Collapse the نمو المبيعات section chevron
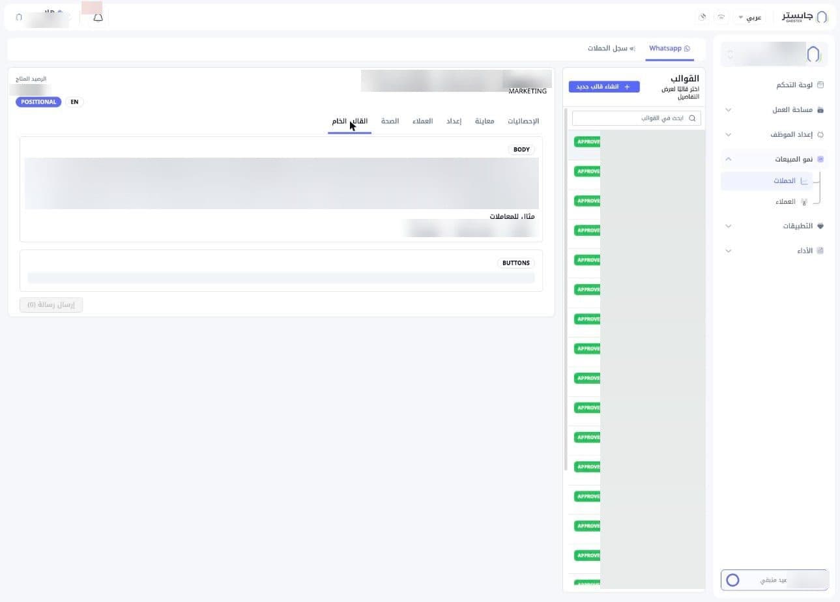 (x=729, y=160)
